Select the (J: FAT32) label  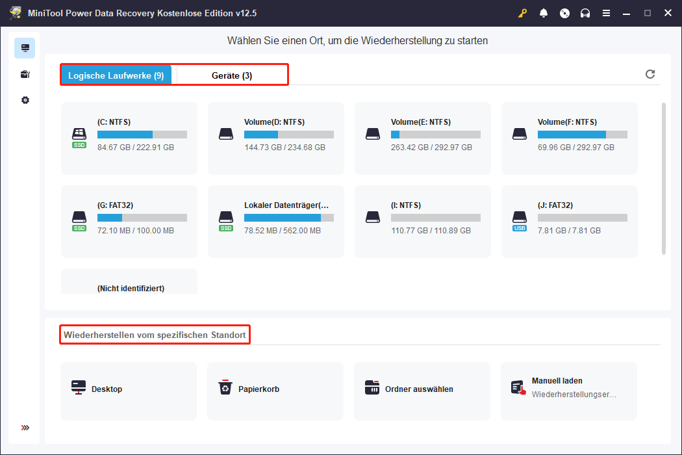click(x=555, y=205)
